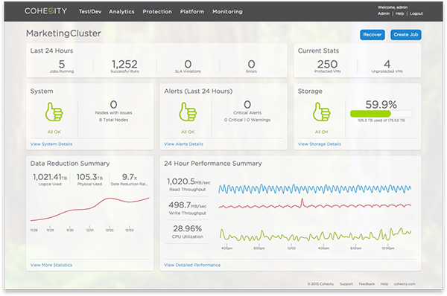Open View More Statistics link
This screenshot has width=447, height=296.
(x=51, y=265)
